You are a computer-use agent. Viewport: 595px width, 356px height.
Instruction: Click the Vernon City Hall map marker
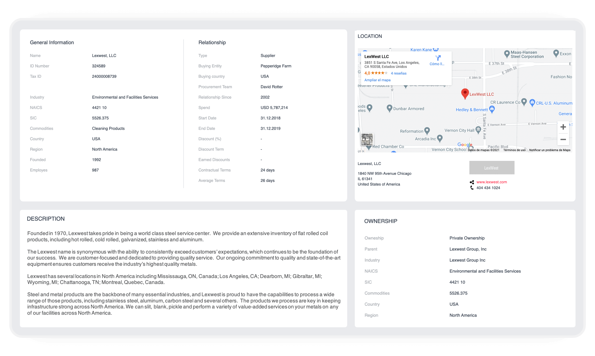(x=478, y=130)
